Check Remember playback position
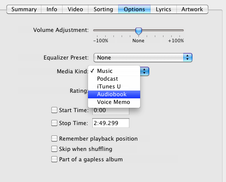 [x=54, y=138]
